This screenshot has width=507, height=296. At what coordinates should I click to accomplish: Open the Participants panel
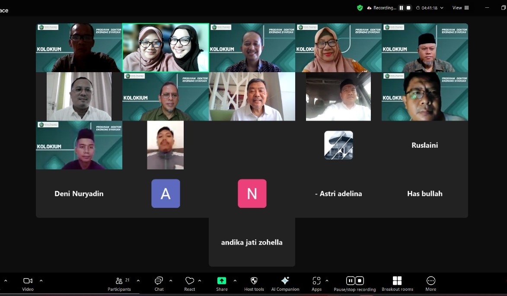pos(119,283)
